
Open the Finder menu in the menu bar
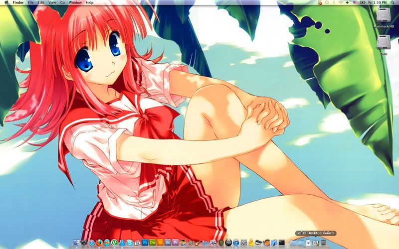(18, 2)
